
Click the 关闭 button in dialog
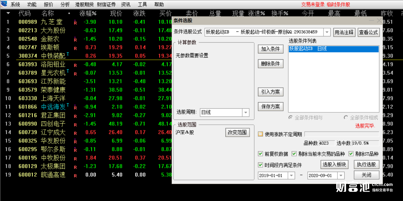[367, 175]
